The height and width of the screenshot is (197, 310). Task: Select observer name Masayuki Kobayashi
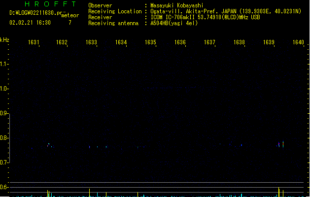coord(177,5)
